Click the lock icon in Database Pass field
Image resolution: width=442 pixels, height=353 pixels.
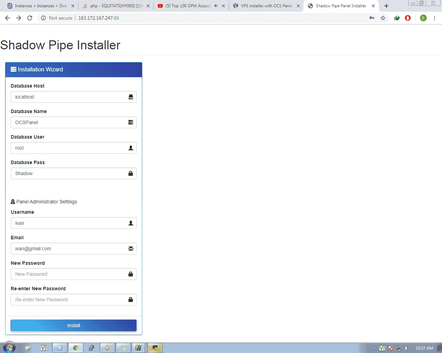pyautogui.click(x=131, y=173)
